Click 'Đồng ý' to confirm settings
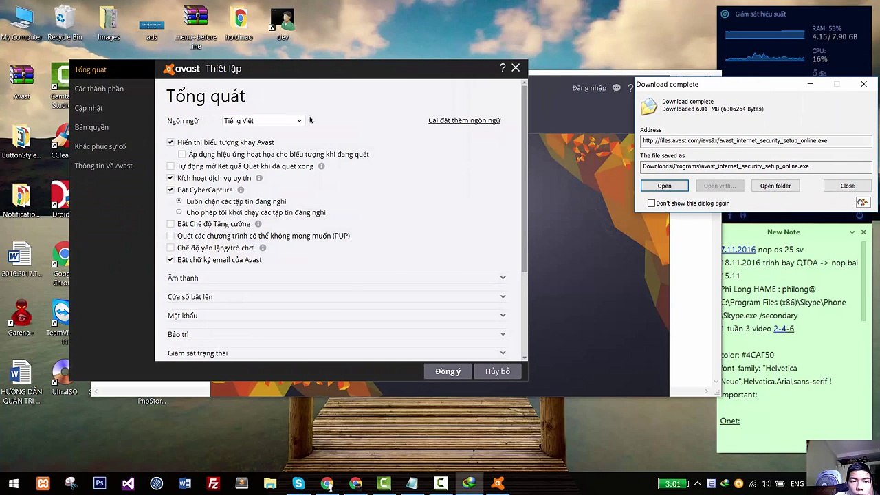 [x=448, y=371]
